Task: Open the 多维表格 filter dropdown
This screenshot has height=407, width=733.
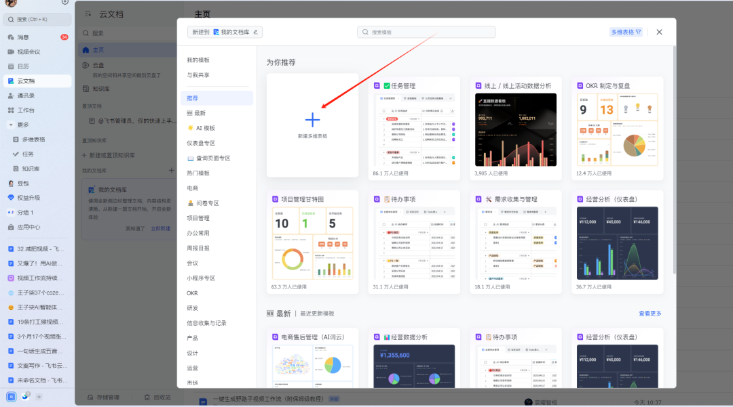Action: click(626, 33)
